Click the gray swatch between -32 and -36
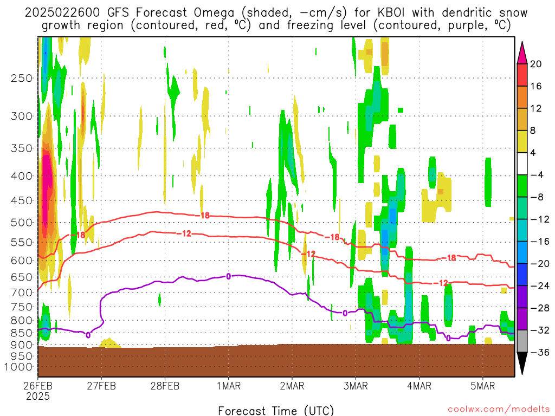The width and height of the screenshot is (555, 416). pos(522,341)
